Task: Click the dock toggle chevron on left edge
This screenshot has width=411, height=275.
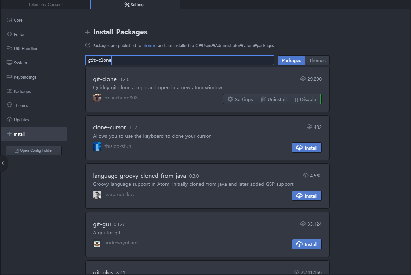Action: coord(3,163)
